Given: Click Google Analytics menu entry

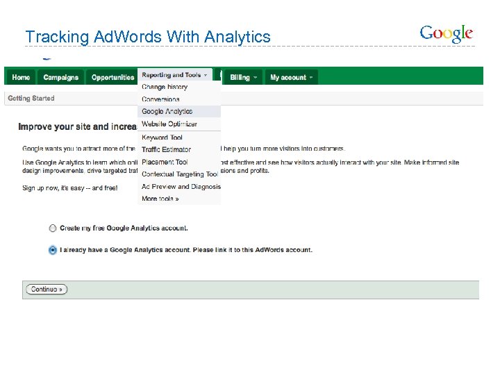Looking at the screenshot, I should (x=167, y=111).
